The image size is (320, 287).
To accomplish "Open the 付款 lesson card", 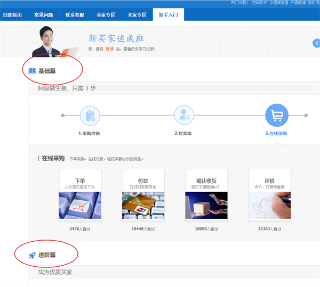I will coord(143,195).
